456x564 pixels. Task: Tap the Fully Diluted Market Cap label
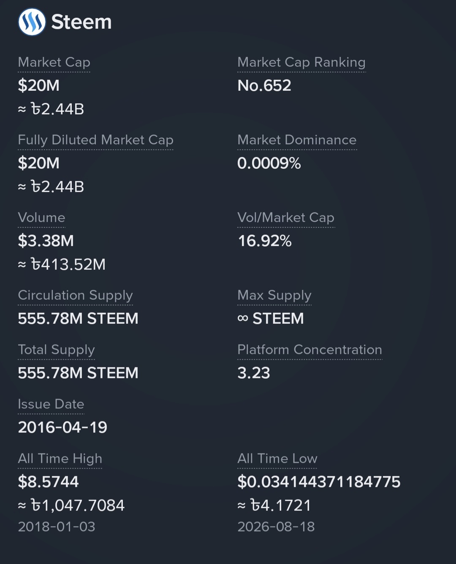(x=95, y=140)
